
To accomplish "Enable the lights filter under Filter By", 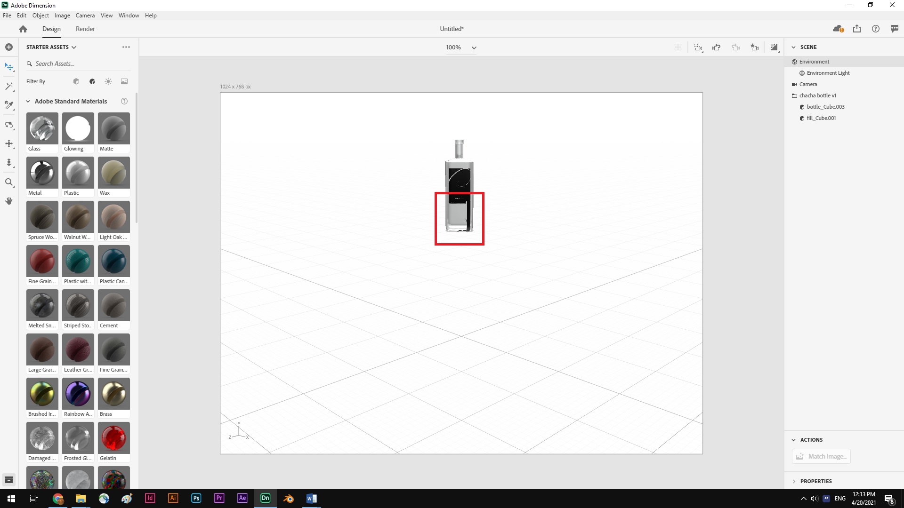I will click(108, 81).
